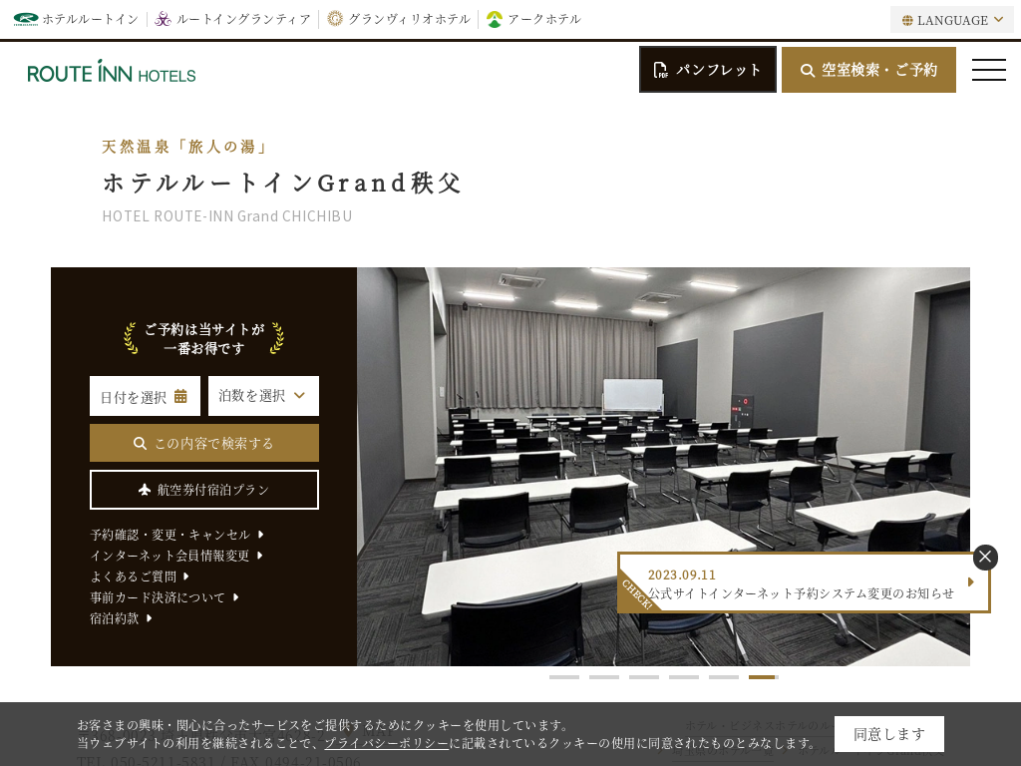Viewport: 1021px width, 766px height.
Task: Click the airplane icon in 航空券付宿泊プラン
Action: coord(145,490)
